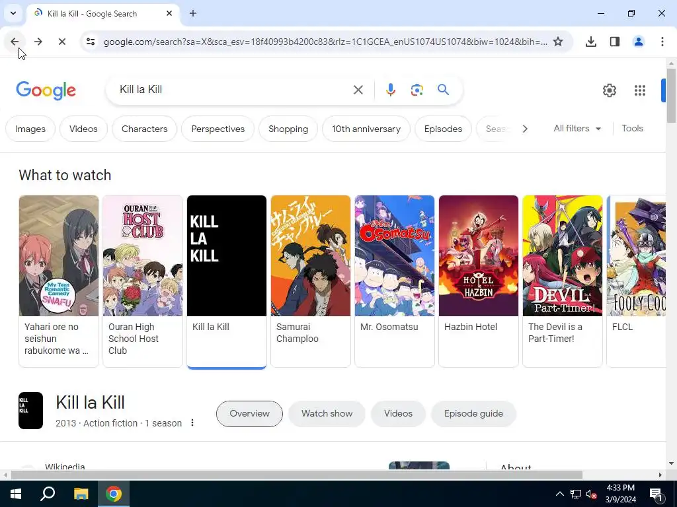Screen dimensions: 677x507
Task: Open the notification center icon
Action: 656,494
